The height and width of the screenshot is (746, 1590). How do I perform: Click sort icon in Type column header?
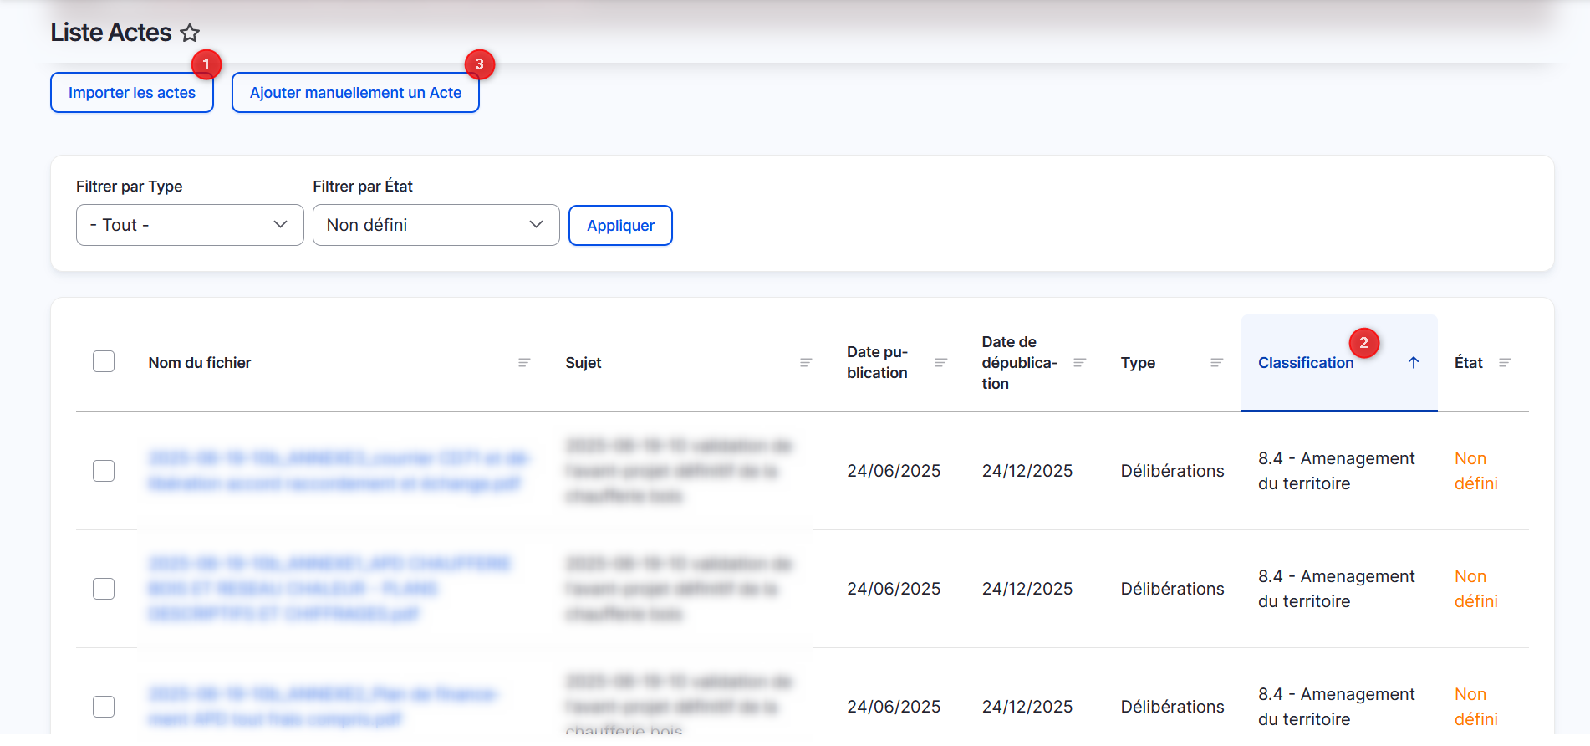[x=1216, y=363]
